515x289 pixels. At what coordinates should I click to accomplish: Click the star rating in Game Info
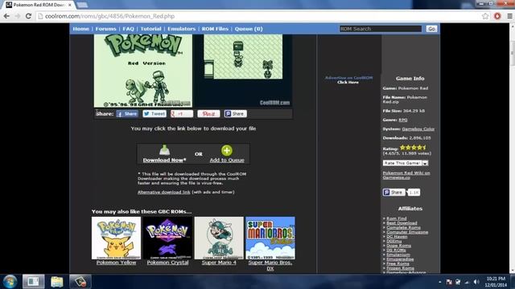pyautogui.click(x=413, y=148)
